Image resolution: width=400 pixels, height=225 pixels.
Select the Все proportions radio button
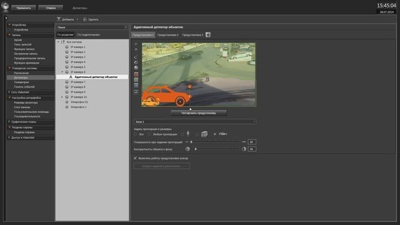pos(136,134)
